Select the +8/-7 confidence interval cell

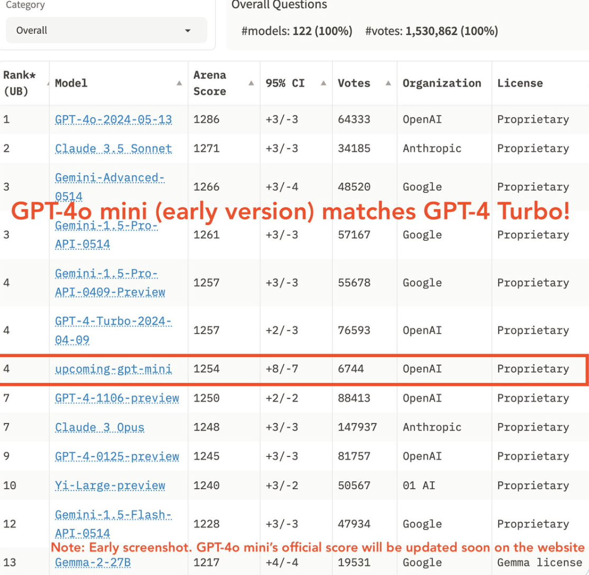pos(282,369)
